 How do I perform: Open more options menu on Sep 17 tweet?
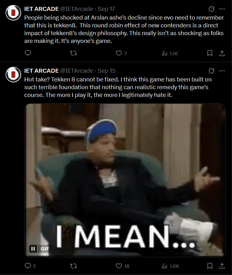(222, 9)
